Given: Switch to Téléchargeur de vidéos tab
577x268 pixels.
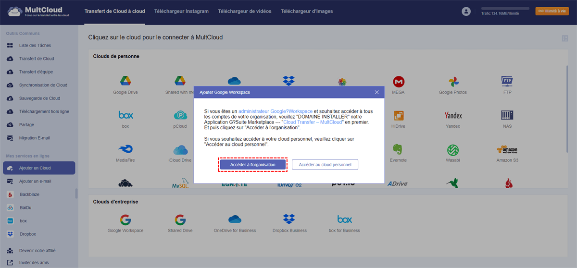Looking at the screenshot, I should pos(244,11).
